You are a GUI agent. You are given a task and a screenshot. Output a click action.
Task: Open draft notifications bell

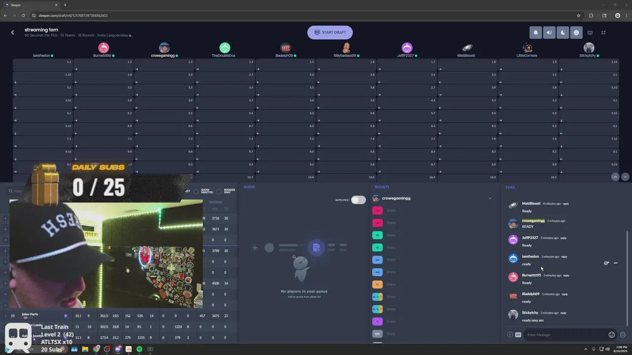(536, 33)
